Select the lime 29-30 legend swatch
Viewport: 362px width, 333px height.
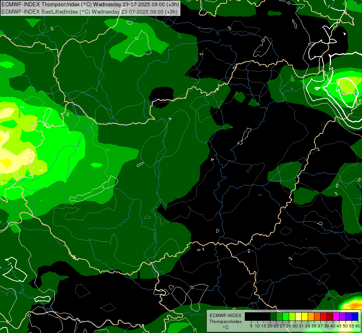click(x=292, y=316)
